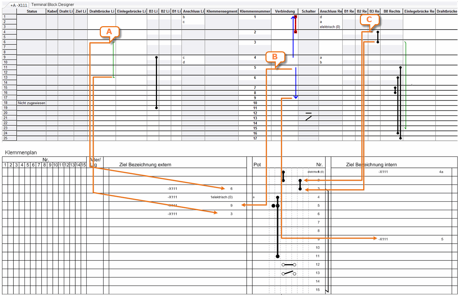The height and width of the screenshot is (295, 458).
Task: Click terminal number 14 in the Klemmennummer column
Action: (255, 123)
